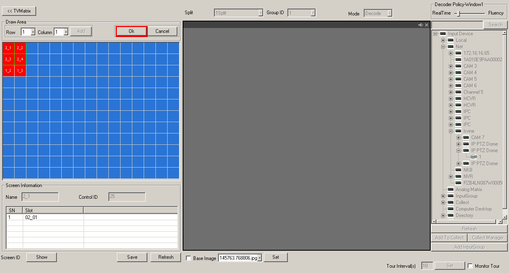The image size is (509, 273).
Task: Click the CAM 6 device icon
Action: point(458,86)
